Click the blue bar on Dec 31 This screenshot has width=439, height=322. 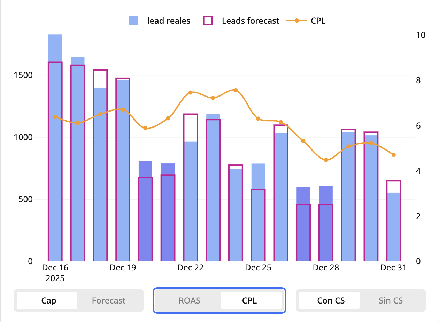pos(393,227)
